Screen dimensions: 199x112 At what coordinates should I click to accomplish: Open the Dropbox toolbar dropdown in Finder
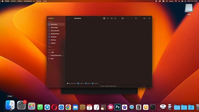pyautogui.click(x=145, y=18)
